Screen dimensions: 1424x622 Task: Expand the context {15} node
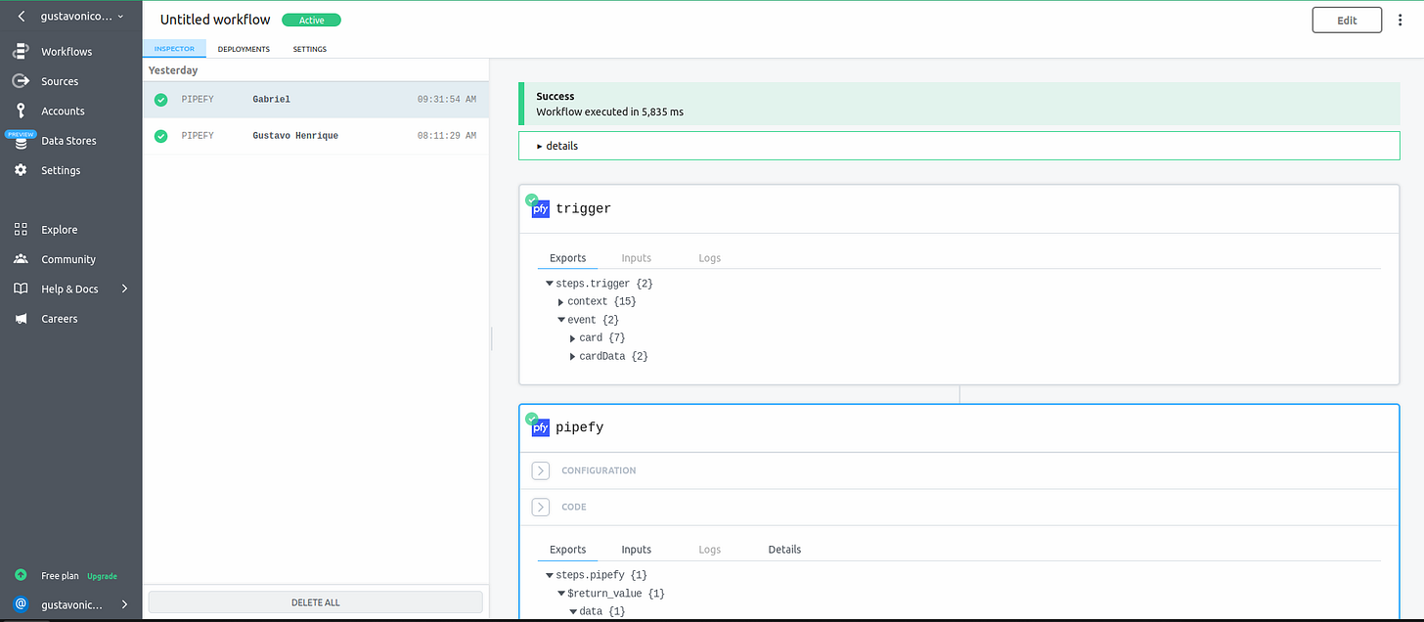point(561,302)
